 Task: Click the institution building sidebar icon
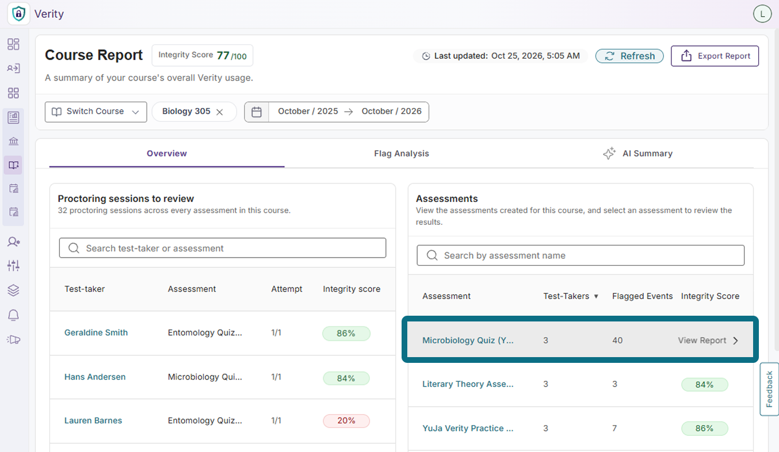pyautogui.click(x=13, y=141)
